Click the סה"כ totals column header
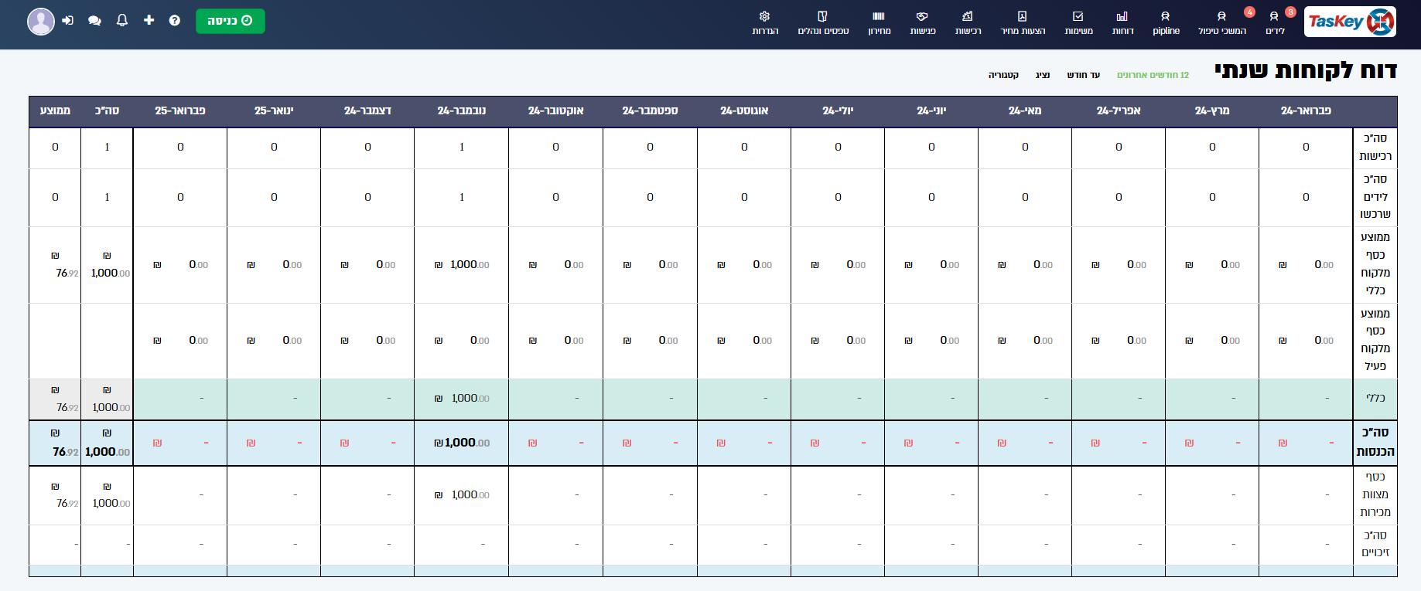Screen dimensions: 1421x591 click(x=107, y=111)
